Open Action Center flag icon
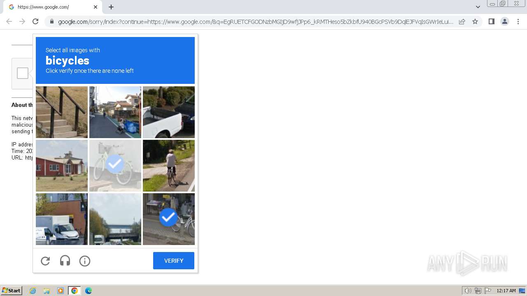This screenshot has height=296, width=527. tap(488, 291)
